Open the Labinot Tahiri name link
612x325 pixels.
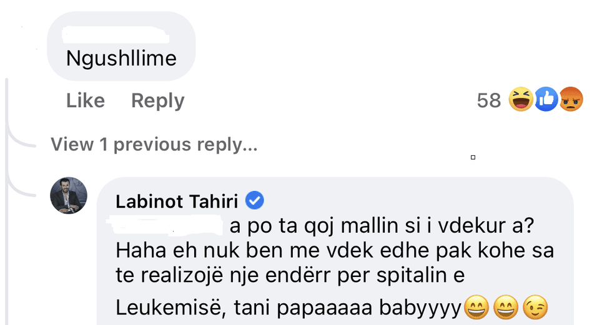click(x=177, y=201)
